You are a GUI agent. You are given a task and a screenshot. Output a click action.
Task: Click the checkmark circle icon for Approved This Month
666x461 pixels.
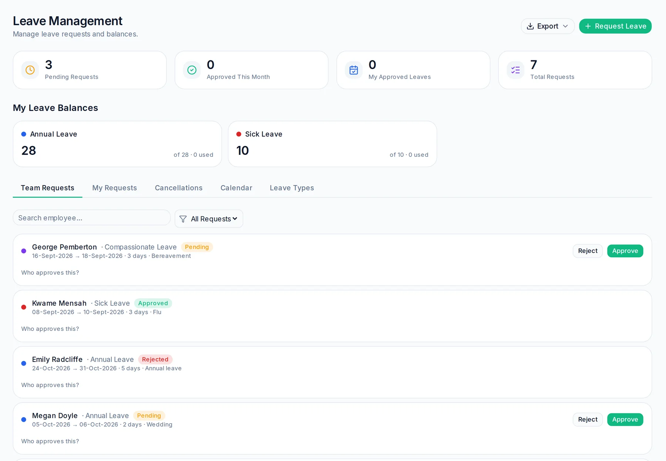(192, 70)
